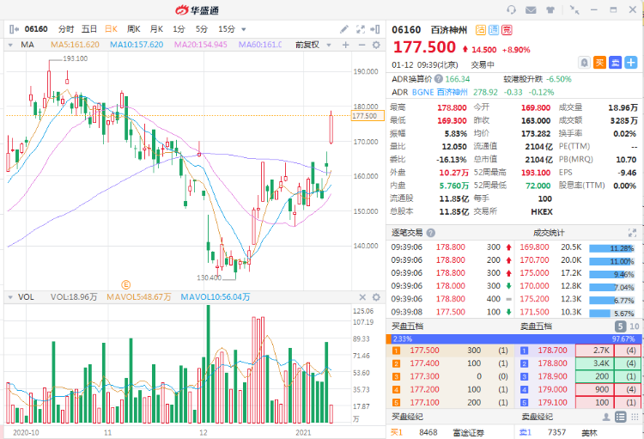
Task: Click the MA20:154.945 indicator label
Action: [200, 45]
